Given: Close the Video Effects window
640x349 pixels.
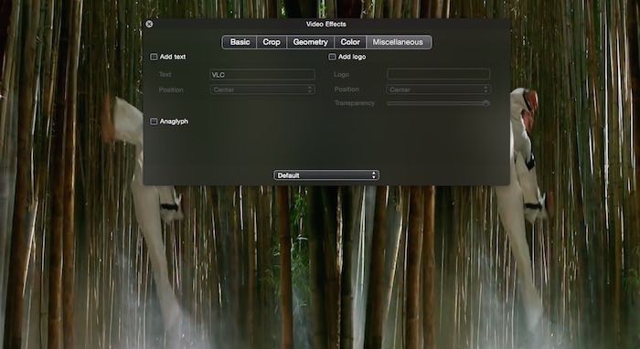Looking at the screenshot, I should [x=149, y=24].
